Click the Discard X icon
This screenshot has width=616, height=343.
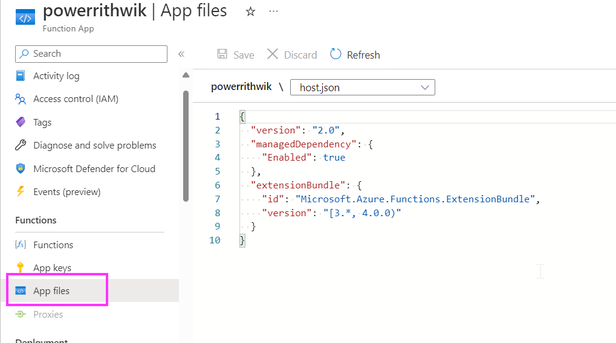pyautogui.click(x=273, y=54)
